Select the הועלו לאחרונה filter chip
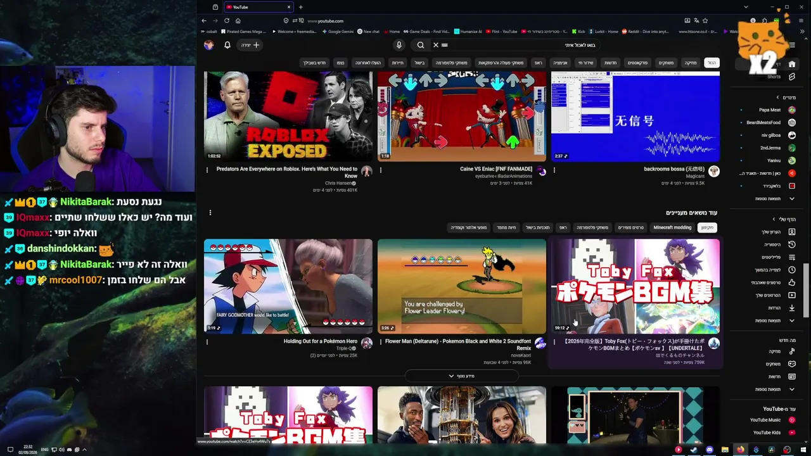The width and height of the screenshot is (811, 456). (368, 63)
